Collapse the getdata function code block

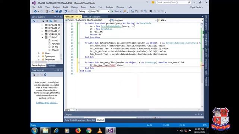[79, 23]
